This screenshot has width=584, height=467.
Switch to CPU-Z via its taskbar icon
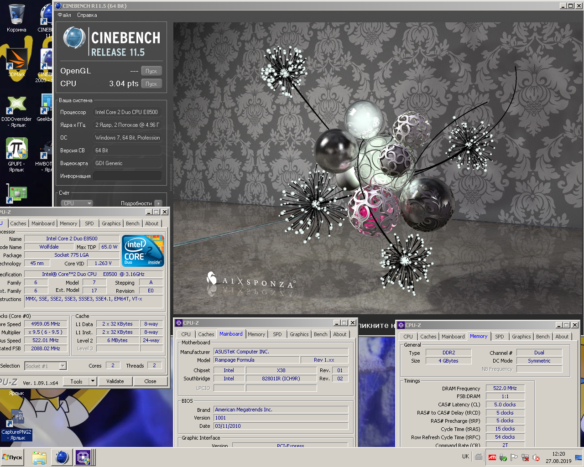coord(83,457)
